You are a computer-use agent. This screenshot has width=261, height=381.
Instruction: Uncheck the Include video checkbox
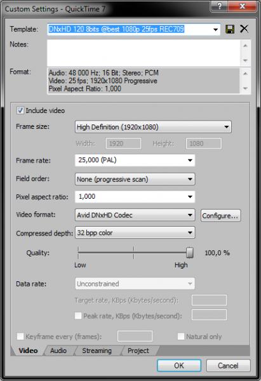(20, 110)
